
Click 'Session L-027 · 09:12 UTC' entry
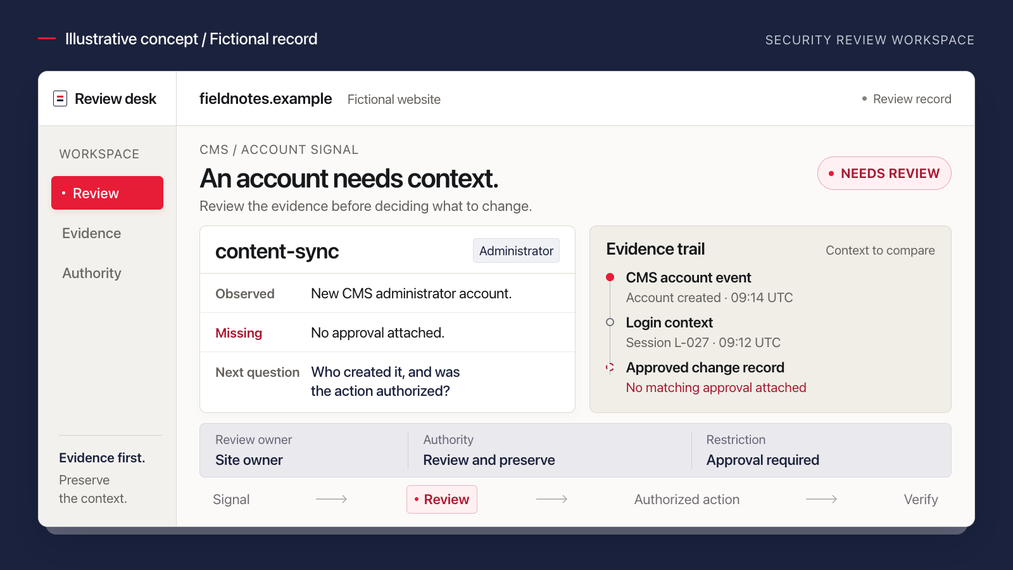click(x=703, y=343)
